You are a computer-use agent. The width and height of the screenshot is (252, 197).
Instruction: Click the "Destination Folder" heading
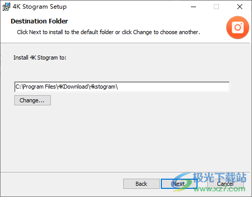coord(39,21)
